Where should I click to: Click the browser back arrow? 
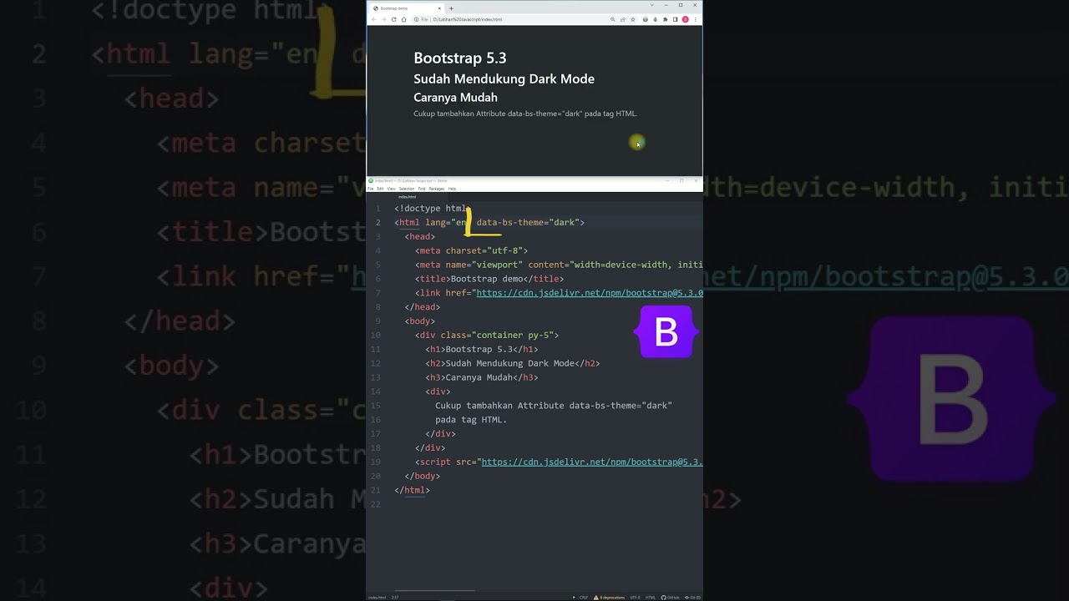[374, 19]
